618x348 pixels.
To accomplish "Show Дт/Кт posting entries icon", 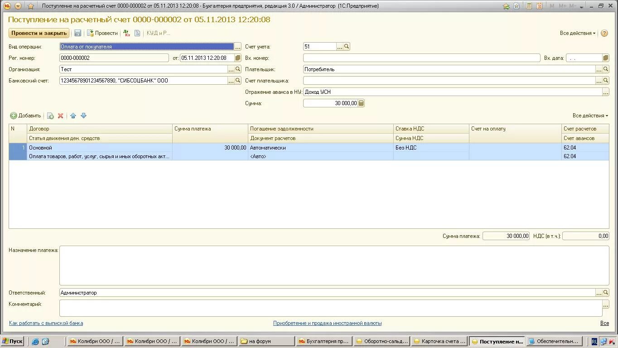I will pyautogui.click(x=127, y=33).
